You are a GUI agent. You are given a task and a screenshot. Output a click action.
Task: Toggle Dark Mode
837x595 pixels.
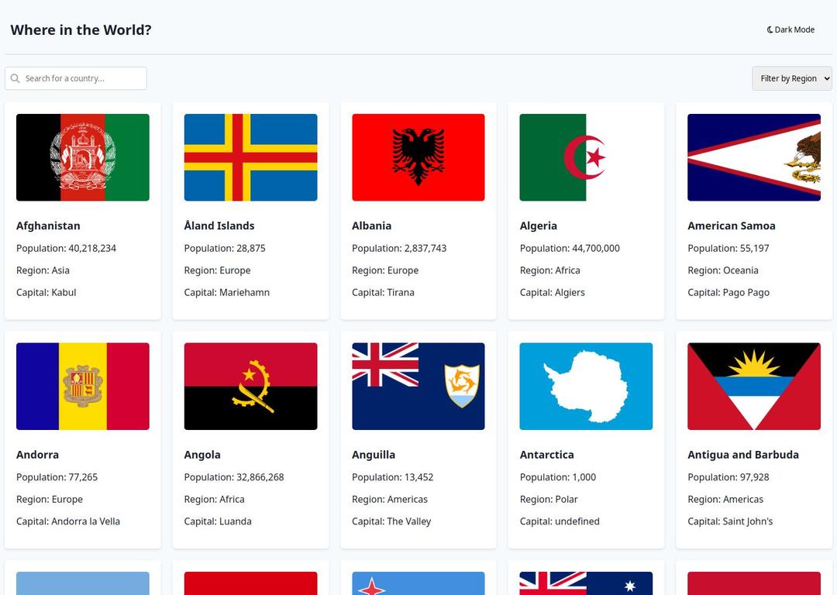pos(790,29)
